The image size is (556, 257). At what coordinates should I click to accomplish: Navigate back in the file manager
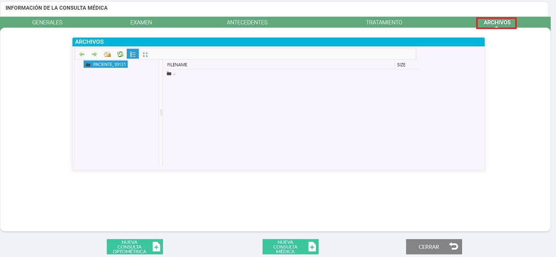pyautogui.click(x=82, y=54)
